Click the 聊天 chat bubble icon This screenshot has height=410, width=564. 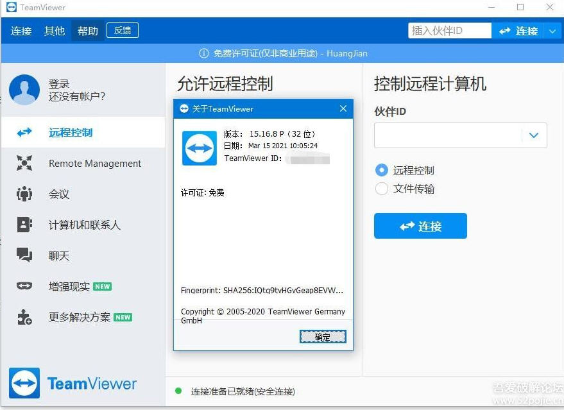point(24,255)
